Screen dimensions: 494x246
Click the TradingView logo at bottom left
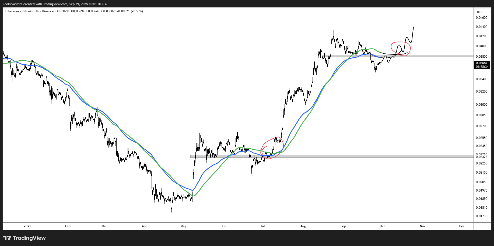point(24,238)
